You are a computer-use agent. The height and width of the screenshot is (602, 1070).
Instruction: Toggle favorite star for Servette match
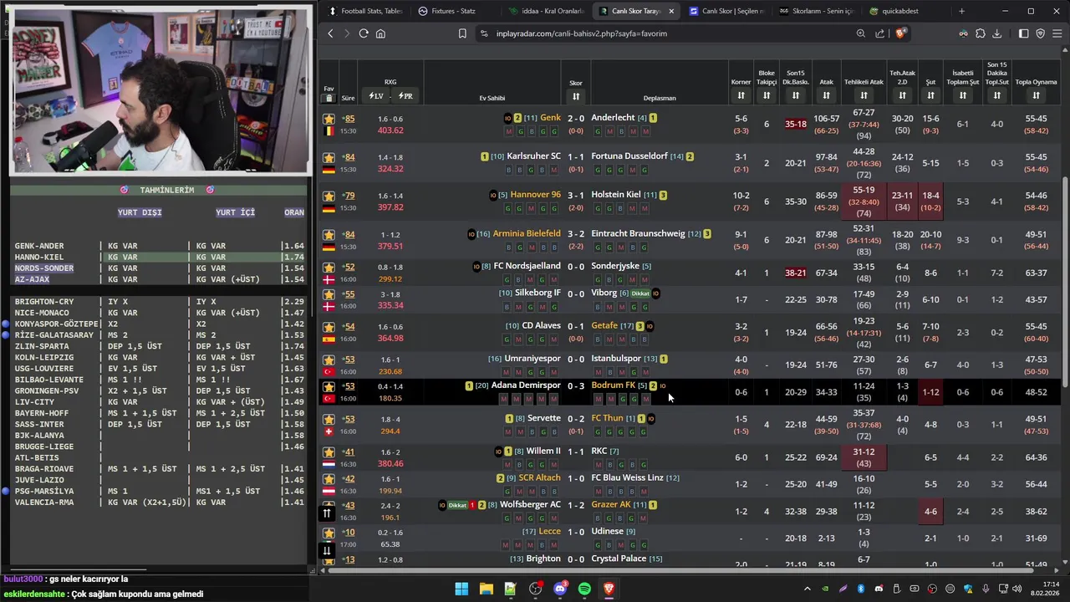329,419
